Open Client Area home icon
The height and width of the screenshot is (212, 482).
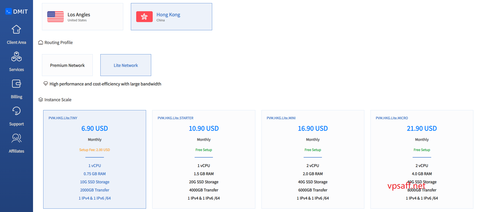coord(16,29)
